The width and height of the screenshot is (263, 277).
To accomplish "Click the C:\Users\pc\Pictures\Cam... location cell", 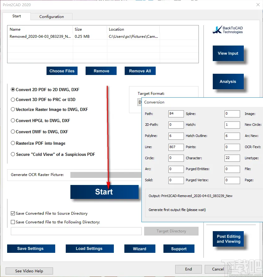I will [133, 37].
